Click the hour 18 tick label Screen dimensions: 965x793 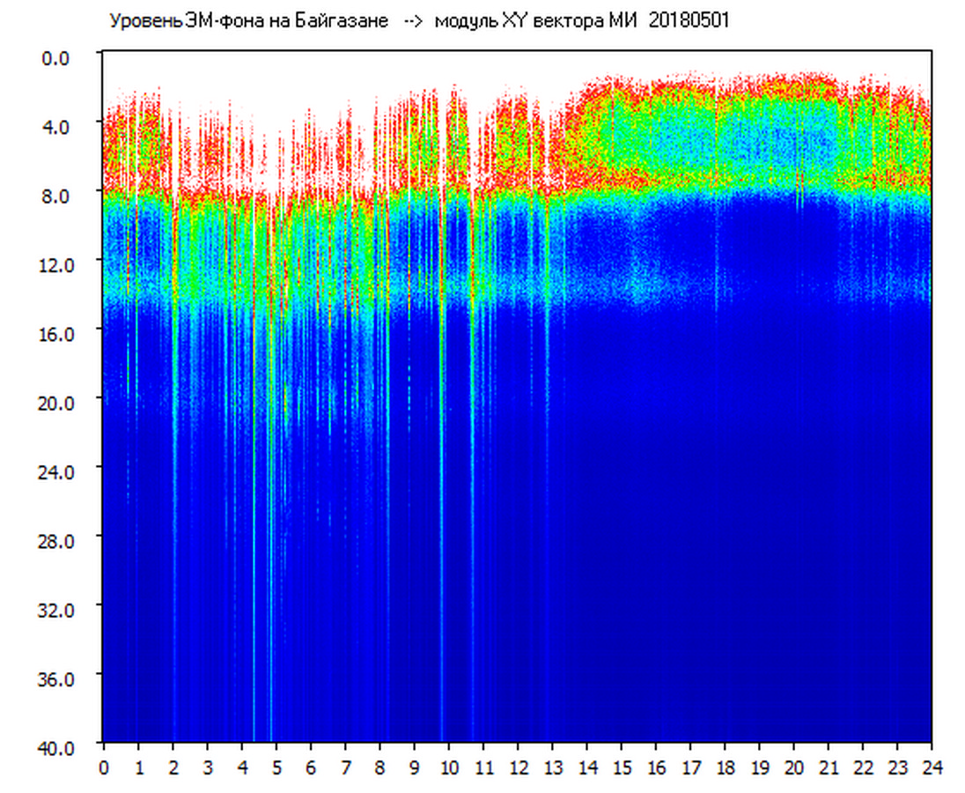tap(725, 767)
